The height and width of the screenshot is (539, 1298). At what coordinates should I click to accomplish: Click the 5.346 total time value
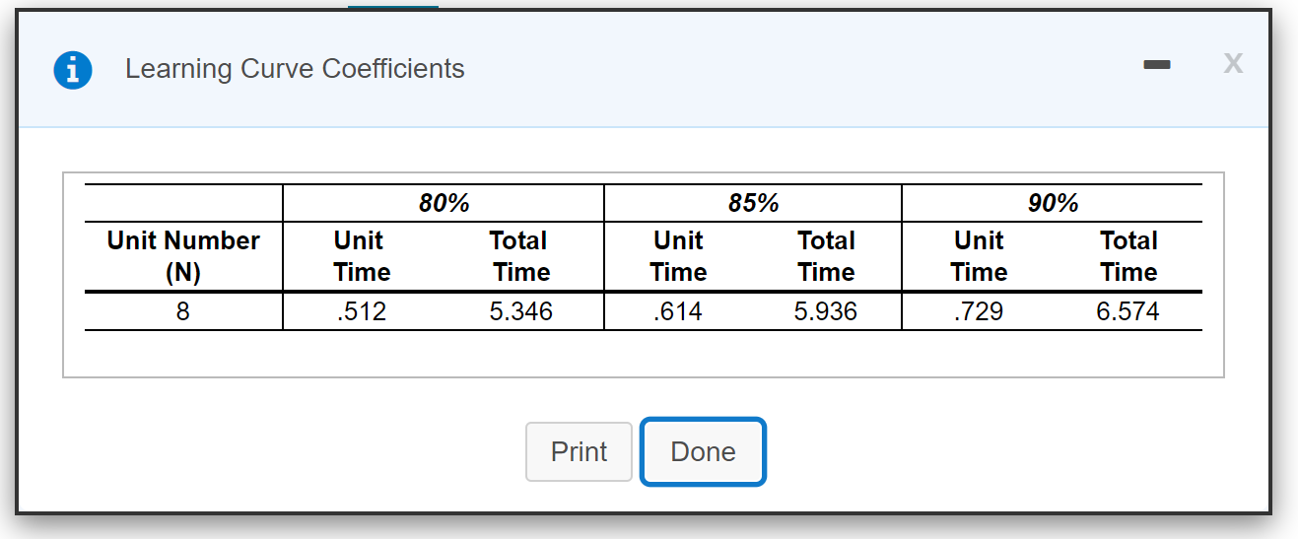[x=520, y=312]
